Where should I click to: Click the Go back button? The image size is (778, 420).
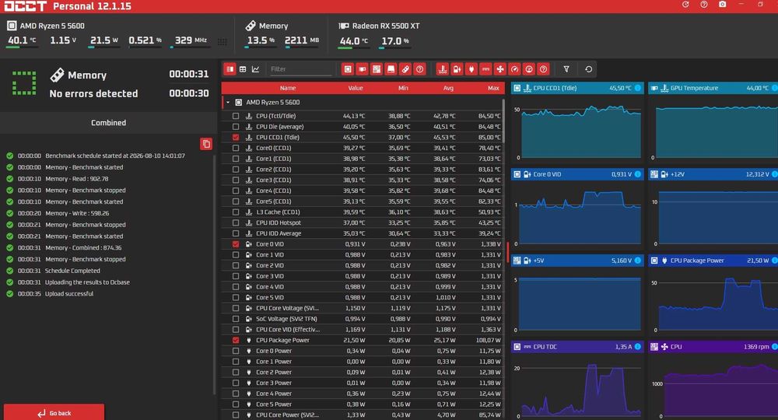point(54,412)
